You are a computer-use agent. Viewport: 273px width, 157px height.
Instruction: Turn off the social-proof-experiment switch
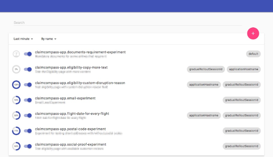(x=28, y=146)
